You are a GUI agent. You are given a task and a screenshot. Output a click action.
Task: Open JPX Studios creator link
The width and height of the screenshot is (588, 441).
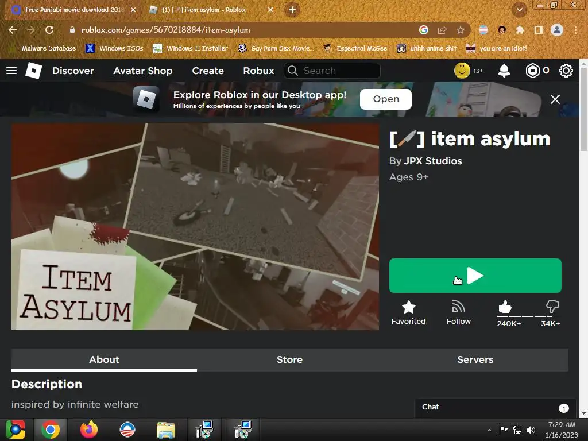click(433, 161)
